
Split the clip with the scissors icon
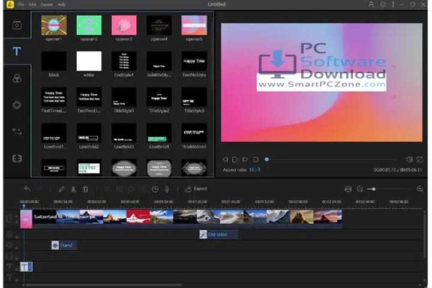click(x=73, y=189)
